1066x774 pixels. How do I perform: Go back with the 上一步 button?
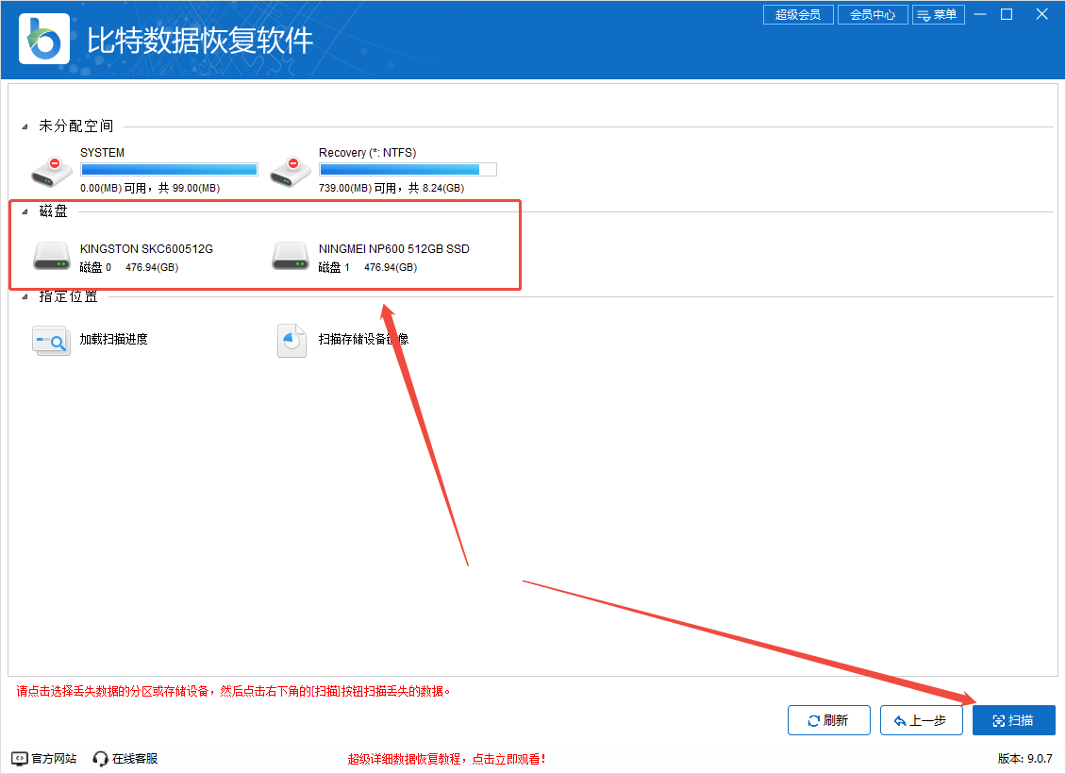(921, 720)
